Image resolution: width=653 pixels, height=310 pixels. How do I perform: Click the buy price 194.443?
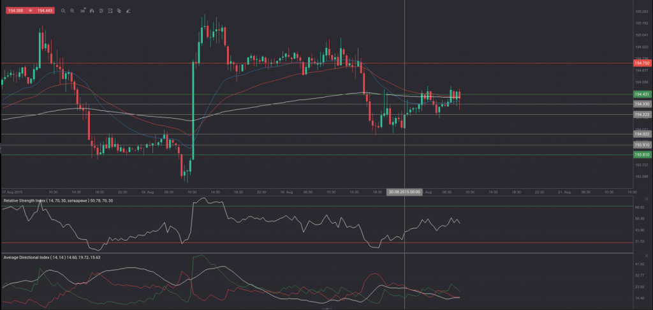[x=45, y=11]
